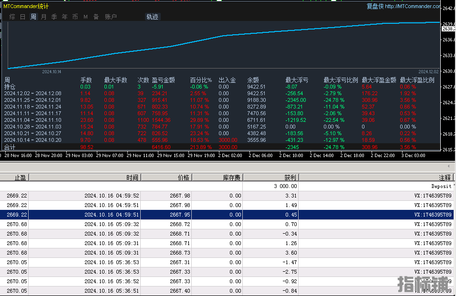Switch to the 币 symbol tab

point(75,17)
